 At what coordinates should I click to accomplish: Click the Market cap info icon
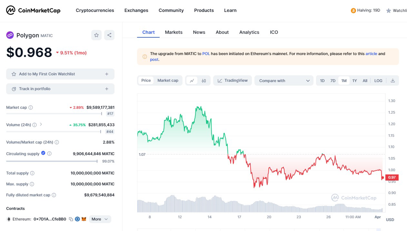coord(31,107)
